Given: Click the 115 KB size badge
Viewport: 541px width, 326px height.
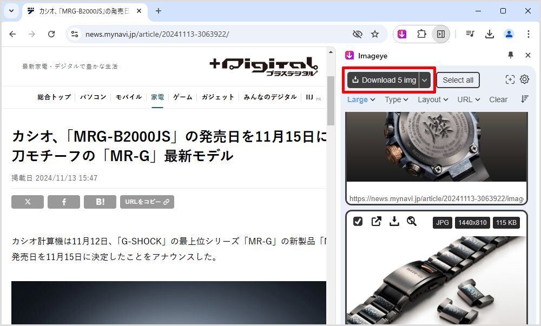Looking at the screenshot, I should [506, 223].
